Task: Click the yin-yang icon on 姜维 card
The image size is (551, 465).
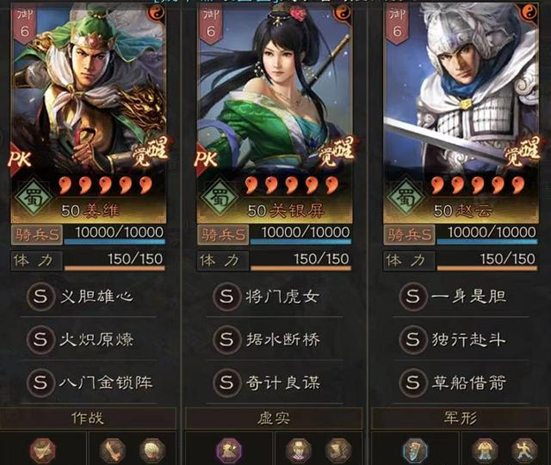Action: coord(156,13)
